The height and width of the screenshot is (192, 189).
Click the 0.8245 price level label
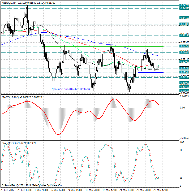[184, 52]
